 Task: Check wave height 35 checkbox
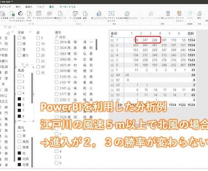(x=38, y=72)
